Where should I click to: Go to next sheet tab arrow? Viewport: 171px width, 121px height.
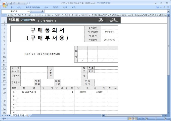pyautogui.click(x=7, y=115)
